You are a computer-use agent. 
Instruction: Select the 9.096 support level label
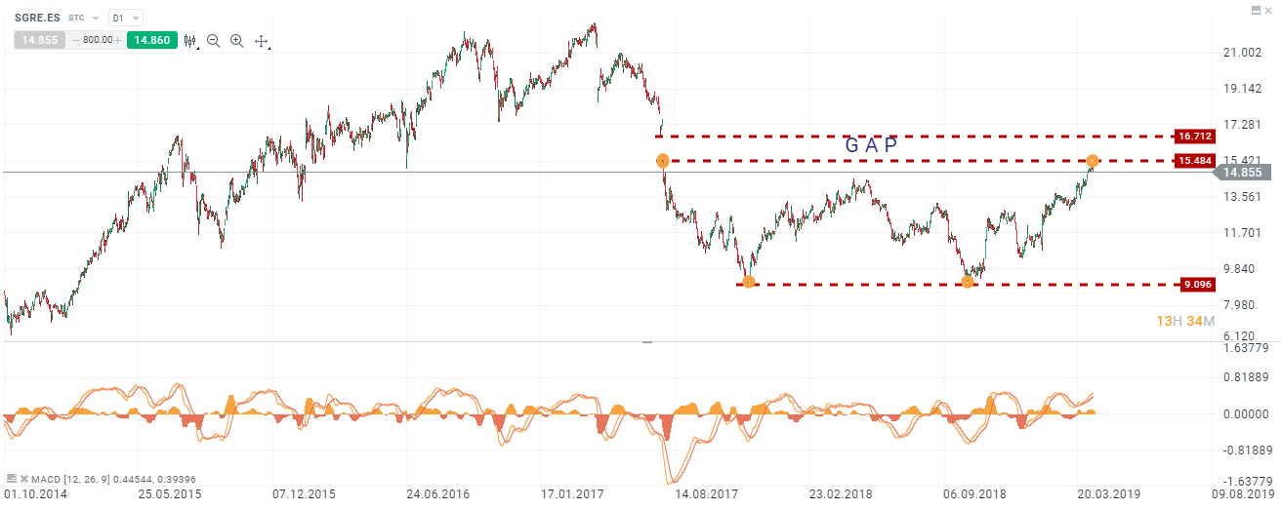pos(1195,285)
